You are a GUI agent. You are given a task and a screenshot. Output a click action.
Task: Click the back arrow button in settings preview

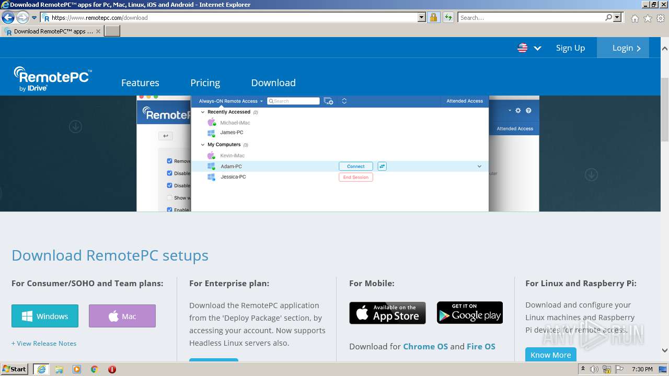point(165,136)
